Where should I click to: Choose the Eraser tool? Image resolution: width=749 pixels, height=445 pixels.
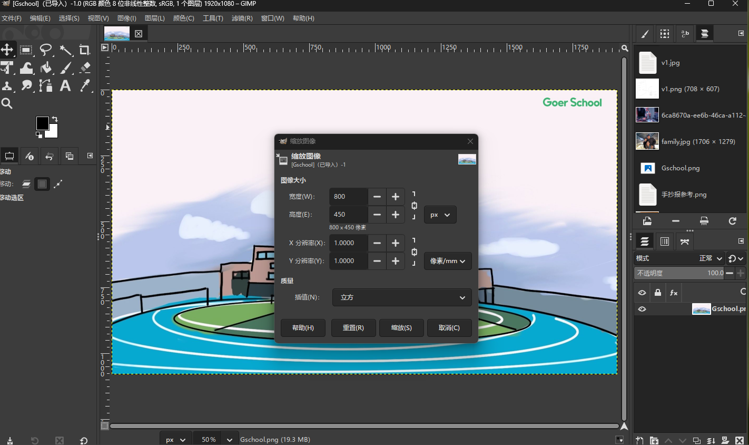click(85, 68)
